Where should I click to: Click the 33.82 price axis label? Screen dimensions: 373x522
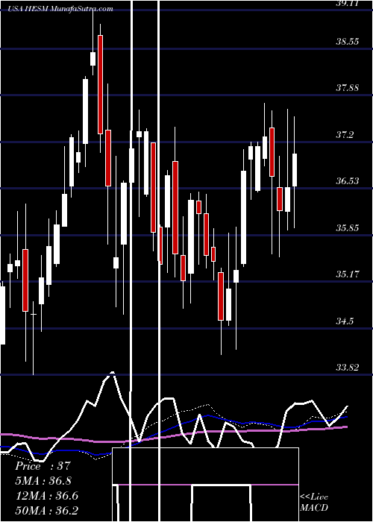coord(347,368)
